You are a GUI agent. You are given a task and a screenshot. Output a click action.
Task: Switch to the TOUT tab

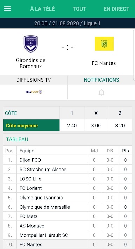(x=79, y=9)
